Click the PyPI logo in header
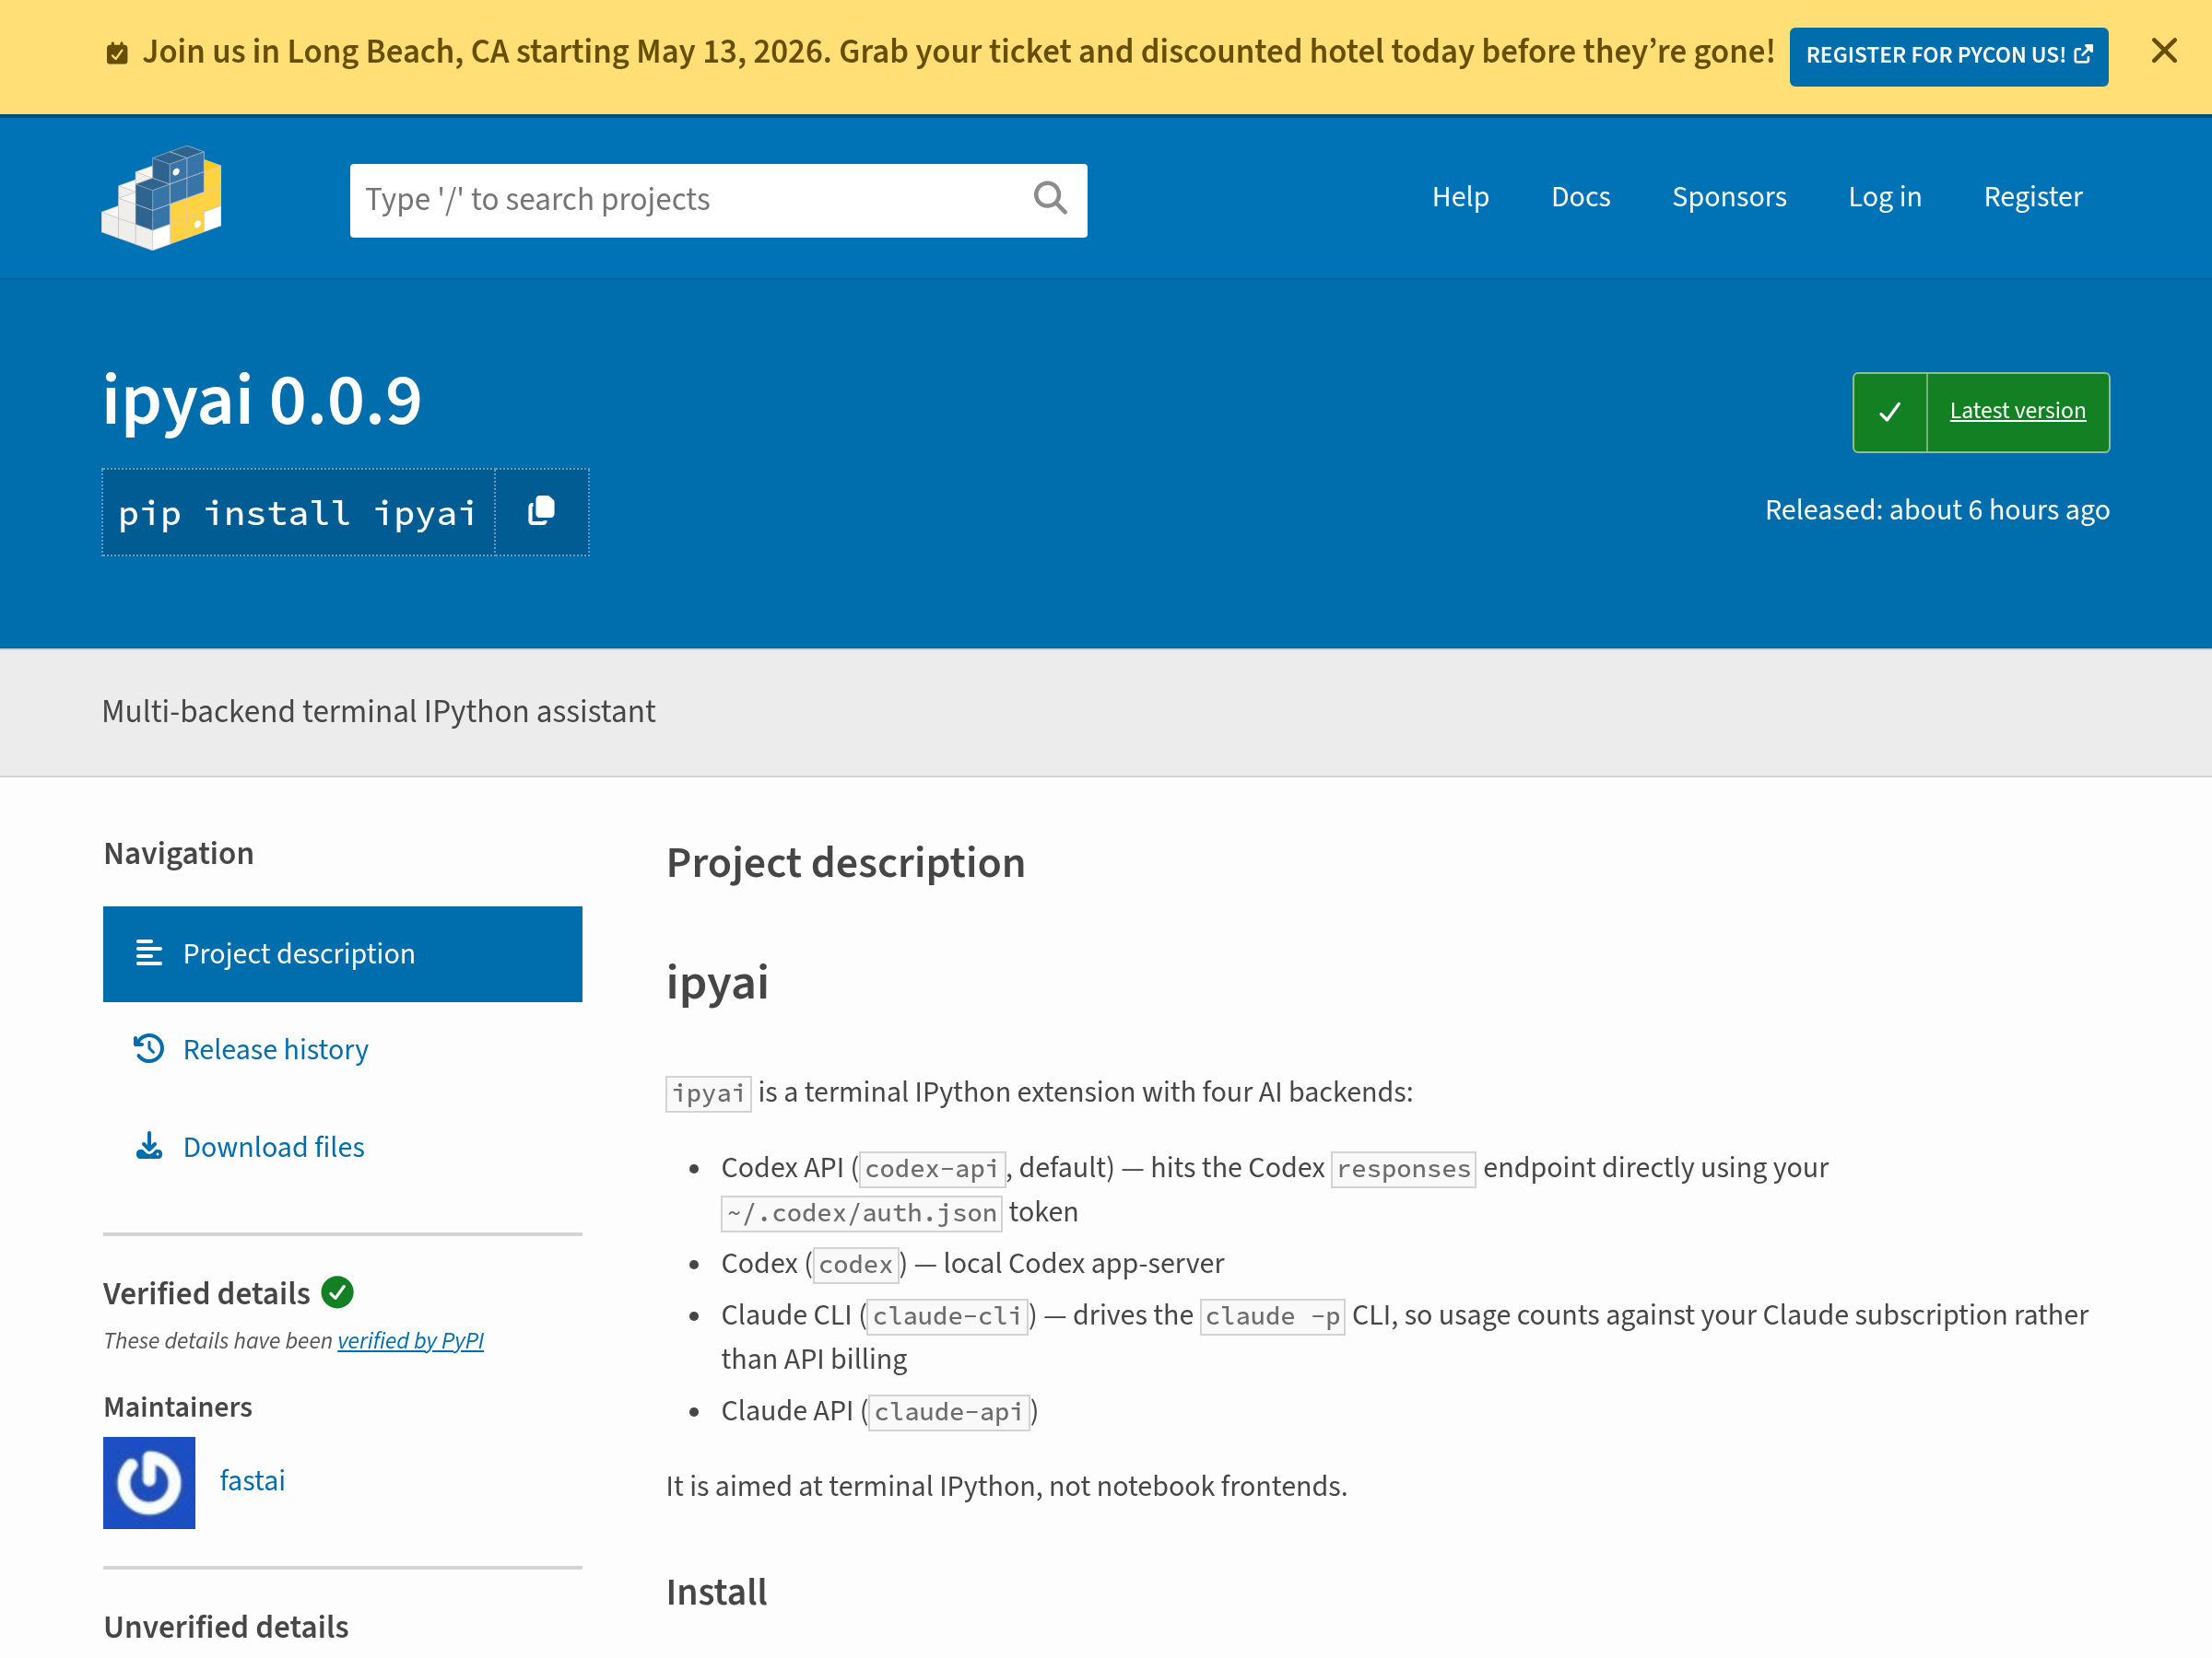The width and height of the screenshot is (2212, 1658). coord(162,197)
